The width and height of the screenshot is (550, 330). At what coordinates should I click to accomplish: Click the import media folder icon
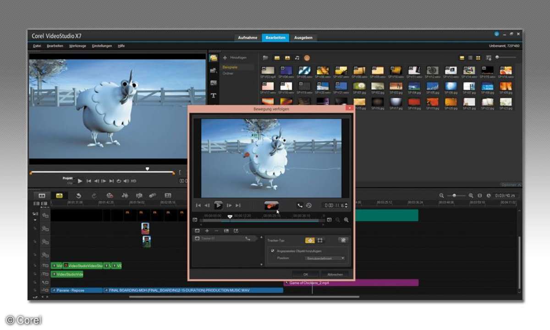coord(265,58)
